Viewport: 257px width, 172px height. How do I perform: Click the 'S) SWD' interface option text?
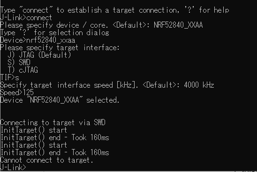19,62
